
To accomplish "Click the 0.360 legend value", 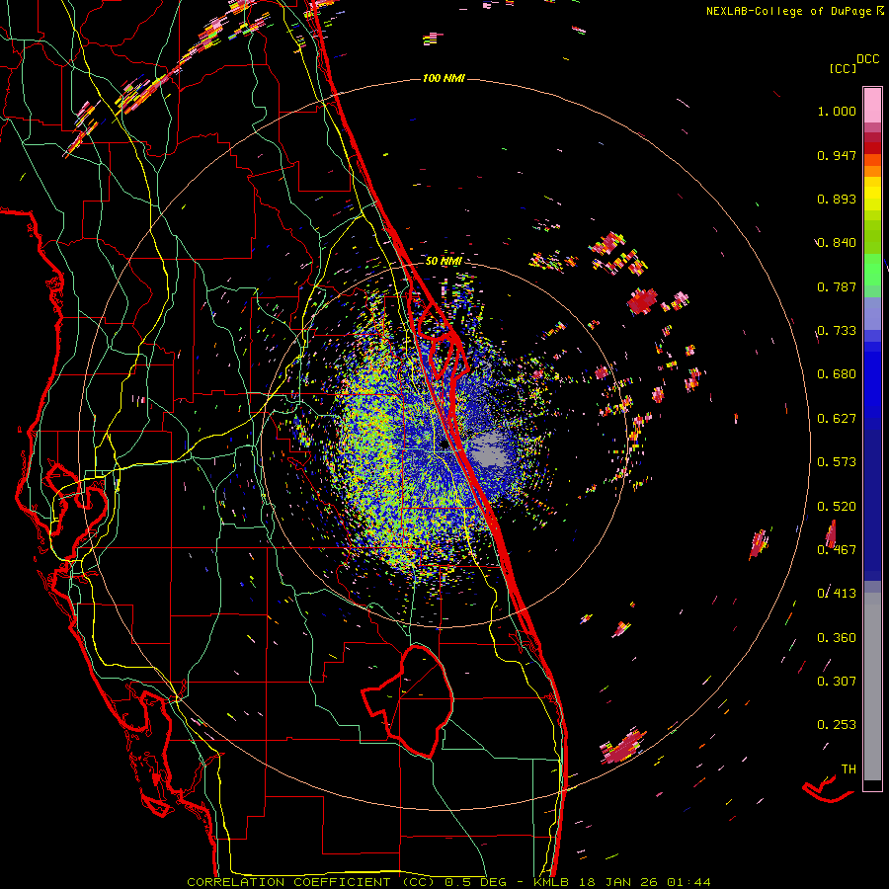I will (x=837, y=638).
